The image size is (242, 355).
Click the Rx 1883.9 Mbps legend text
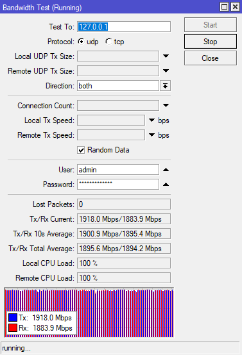coord(46,328)
